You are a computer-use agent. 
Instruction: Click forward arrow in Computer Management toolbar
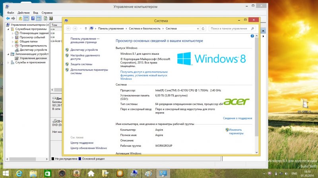(x=13, y=18)
